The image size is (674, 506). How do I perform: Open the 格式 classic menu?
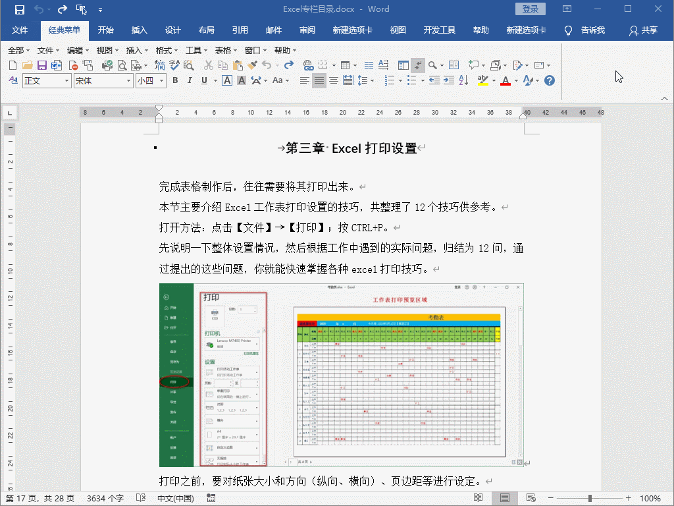click(x=167, y=50)
